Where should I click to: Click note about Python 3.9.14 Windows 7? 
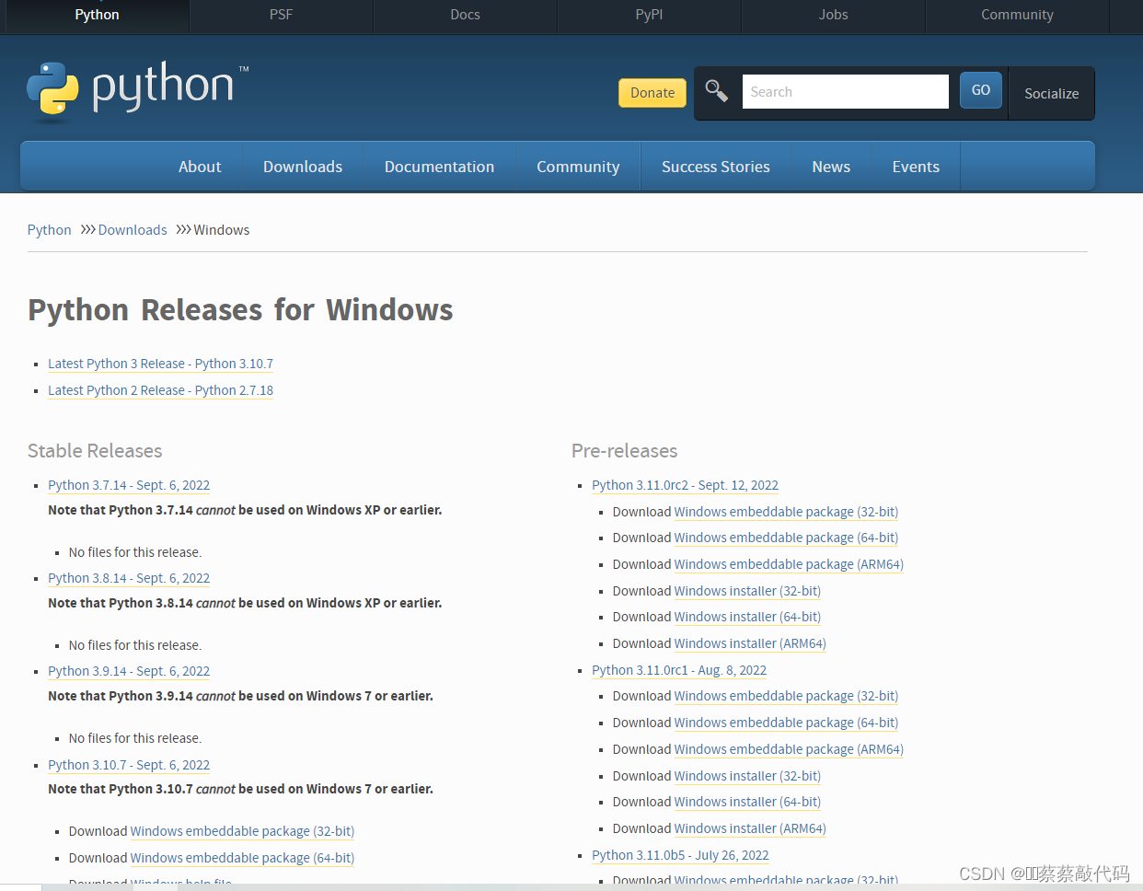pyautogui.click(x=240, y=696)
